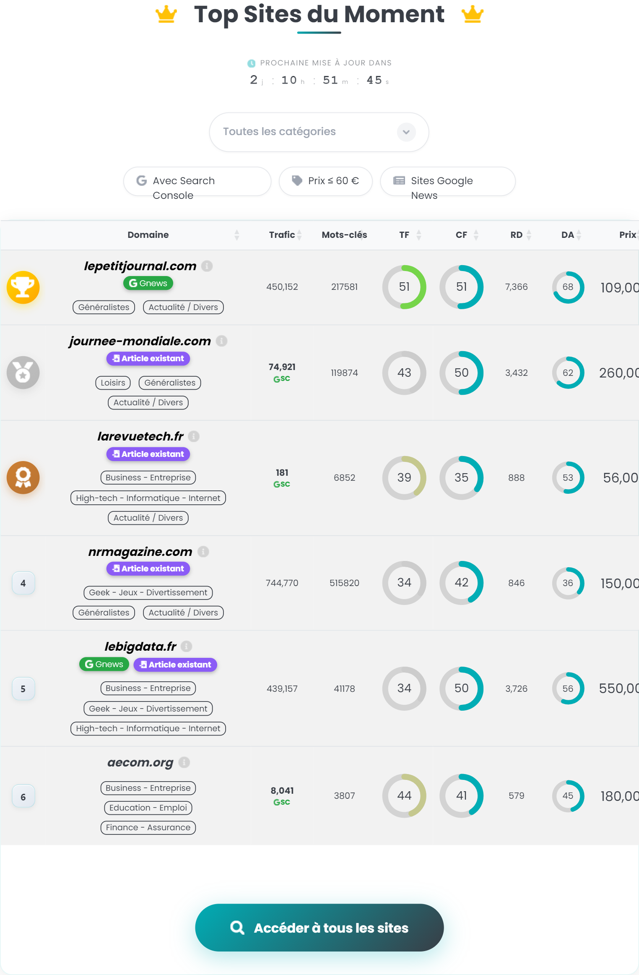The height and width of the screenshot is (975, 639).
Task: Open the lepetitjournal.com domain link
Action: 140,266
